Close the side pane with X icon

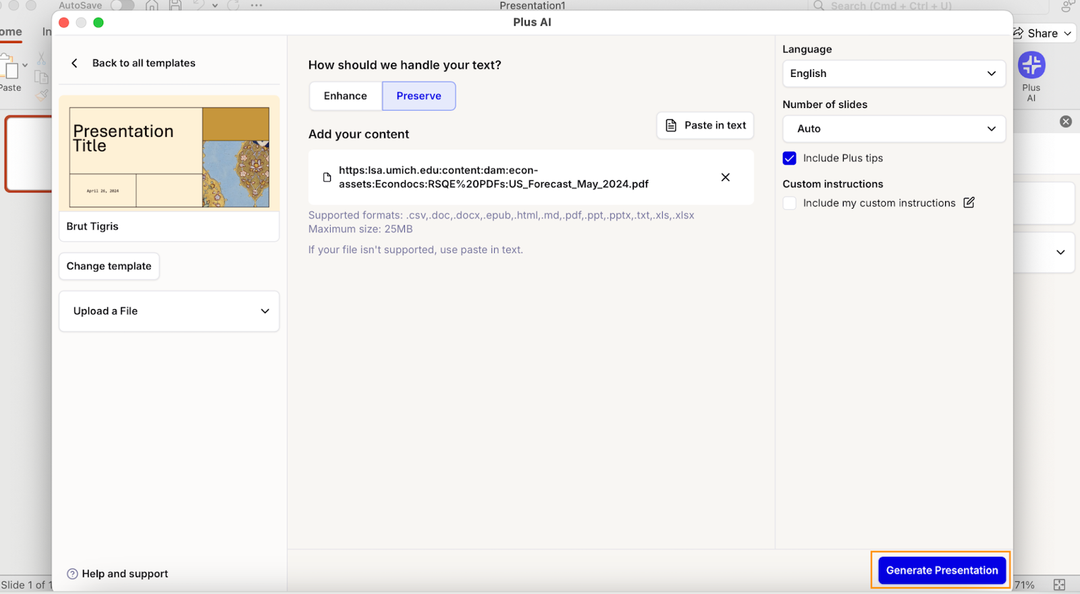pos(1066,122)
